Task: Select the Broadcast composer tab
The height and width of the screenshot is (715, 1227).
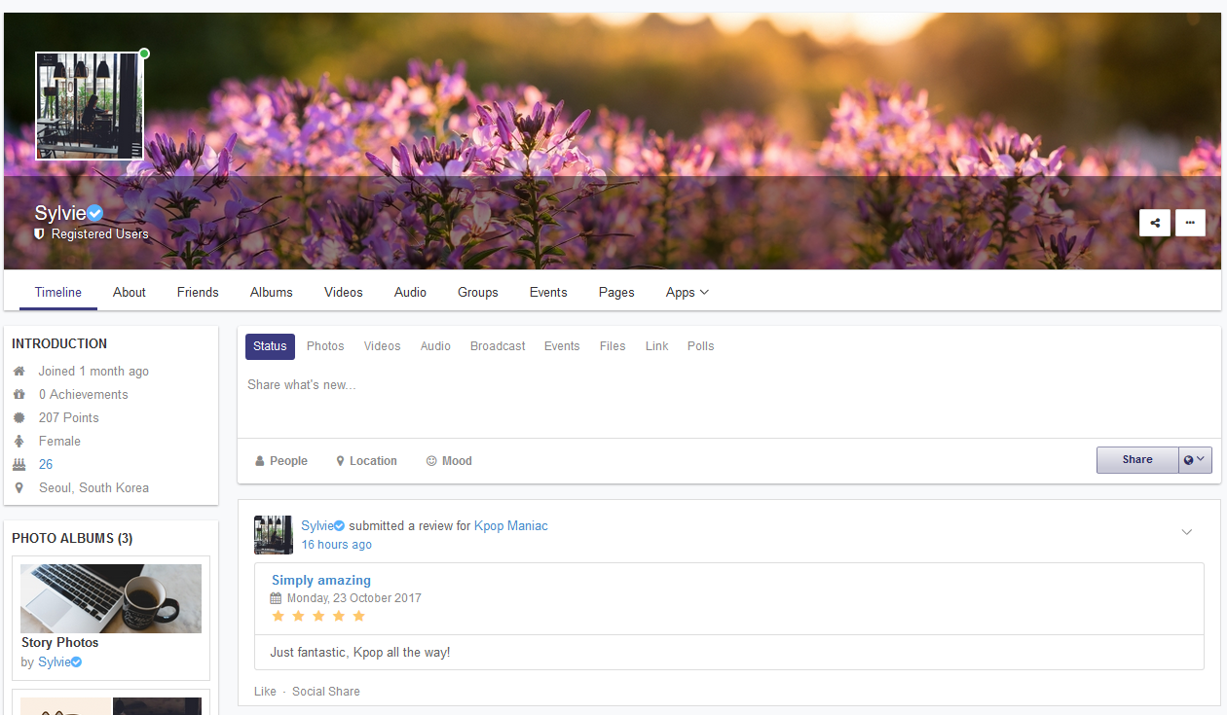Action: click(498, 346)
